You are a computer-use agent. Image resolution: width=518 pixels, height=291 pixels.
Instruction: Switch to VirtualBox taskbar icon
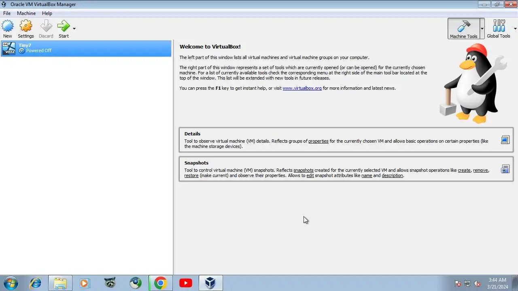coord(210,283)
